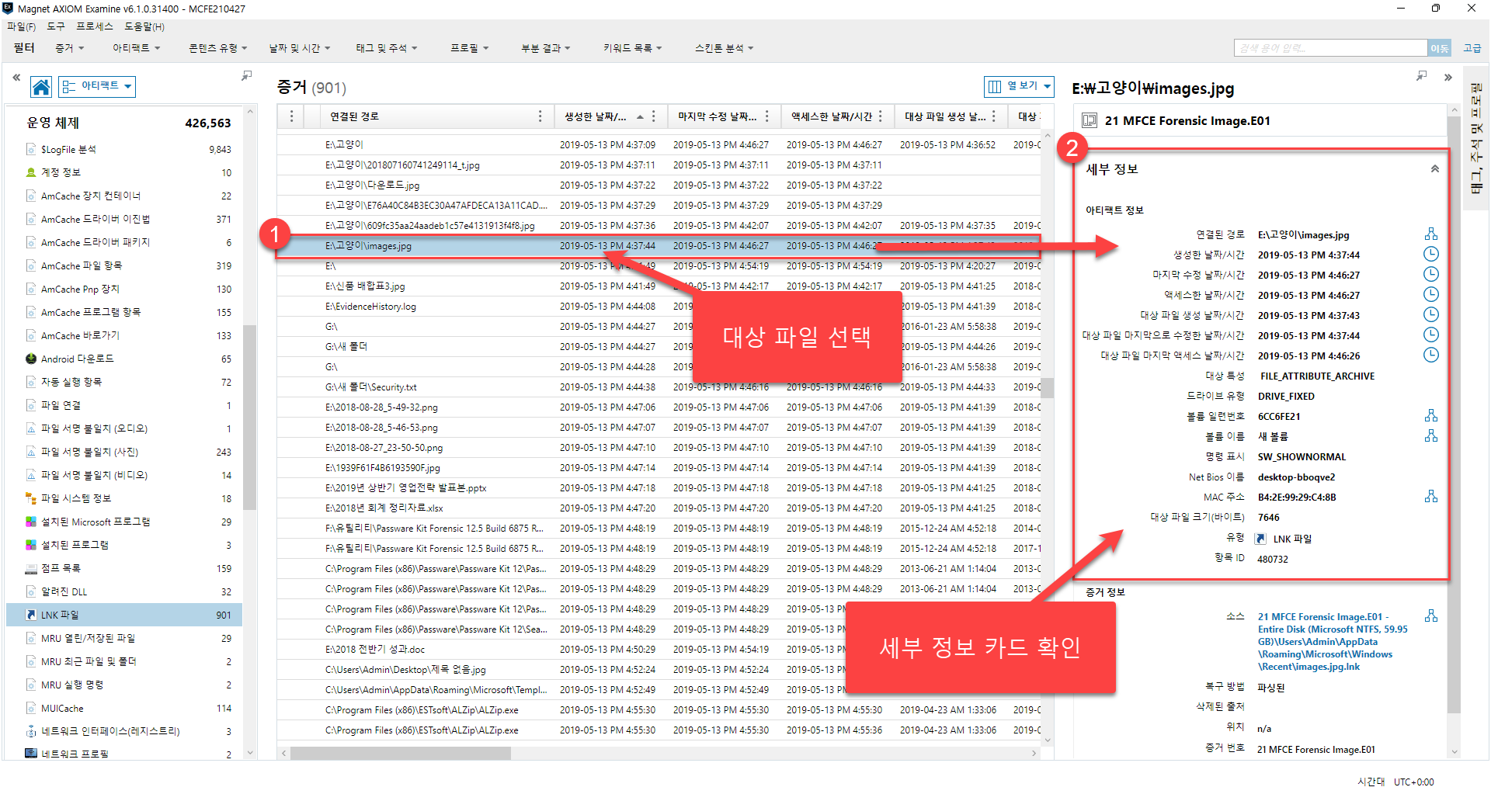Screen dimensions: 1491x801
Task: Open the 열 보기 view dropdown
Action: (x=1019, y=86)
